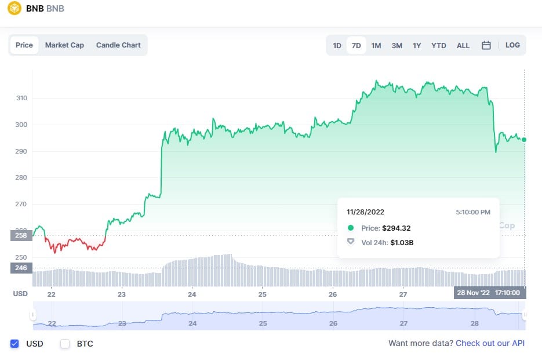Image resolution: width=542 pixels, height=357 pixels.
Task: Click the 258 price label on axis
Action: (x=21, y=235)
